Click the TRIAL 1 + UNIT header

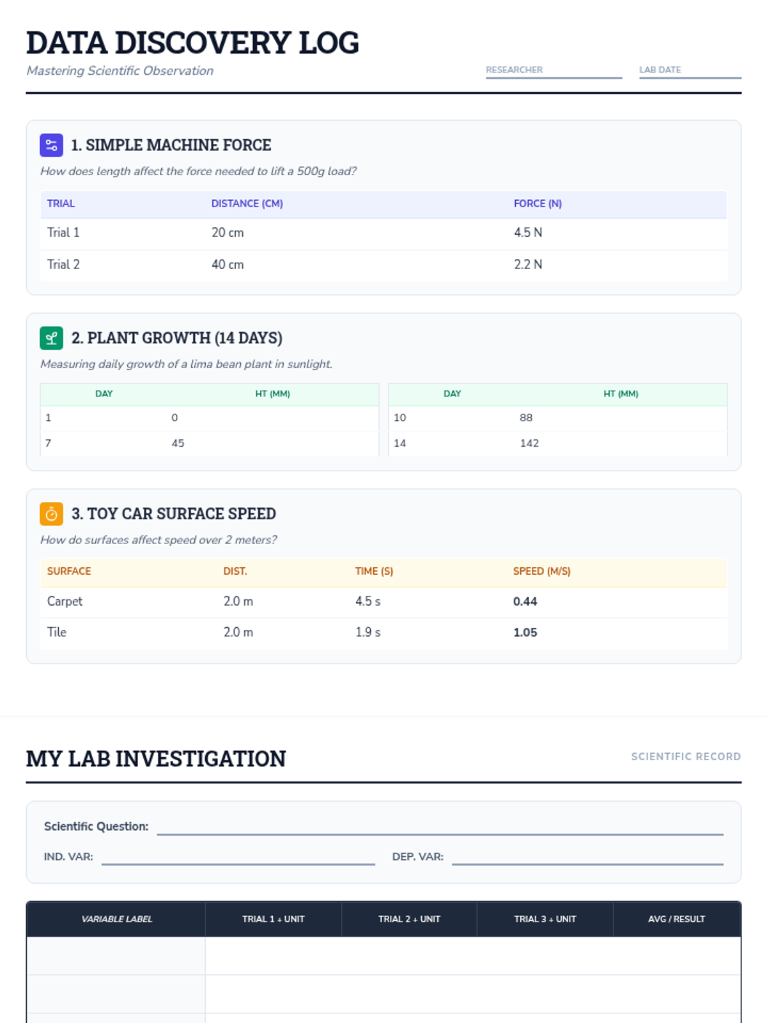coord(273,919)
